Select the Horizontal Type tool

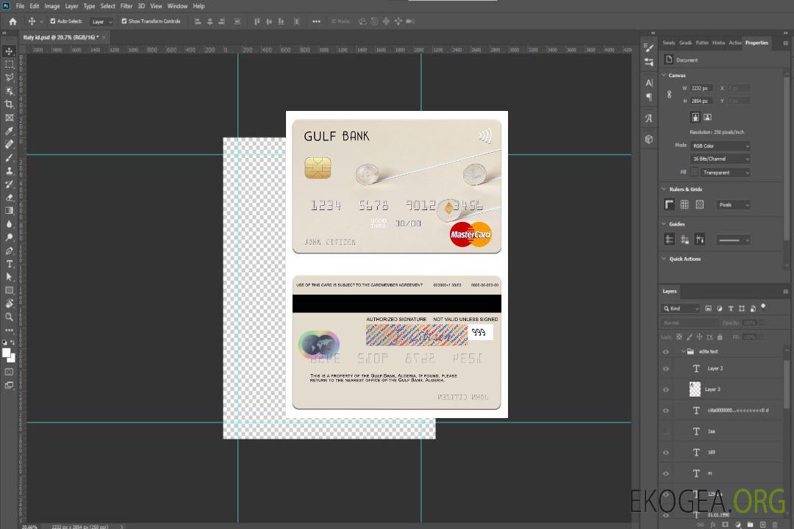click(x=10, y=264)
